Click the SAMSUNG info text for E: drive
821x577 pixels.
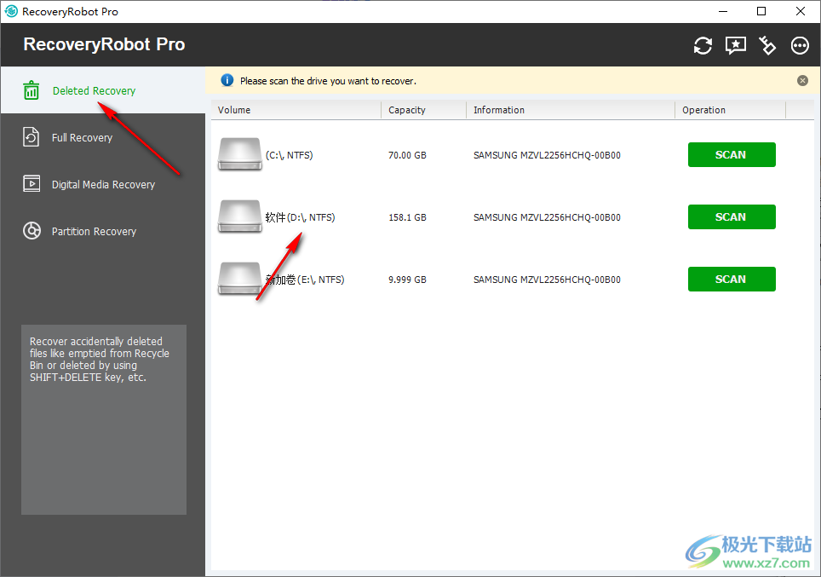coord(547,280)
